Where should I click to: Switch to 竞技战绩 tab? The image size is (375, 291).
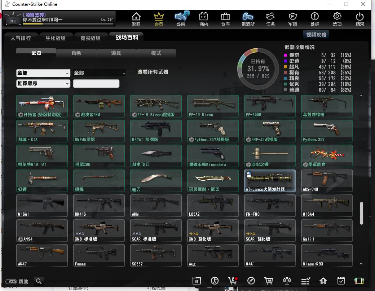pos(91,38)
